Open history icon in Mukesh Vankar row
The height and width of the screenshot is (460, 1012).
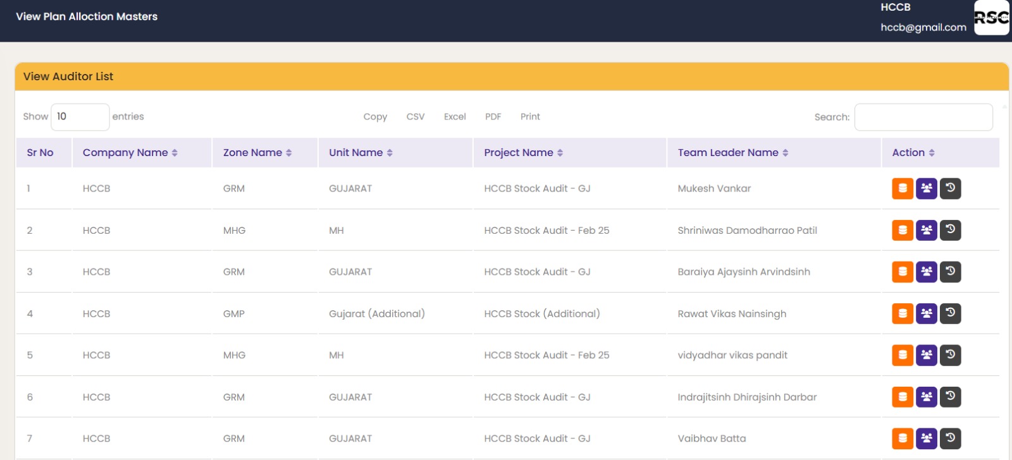coord(950,188)
